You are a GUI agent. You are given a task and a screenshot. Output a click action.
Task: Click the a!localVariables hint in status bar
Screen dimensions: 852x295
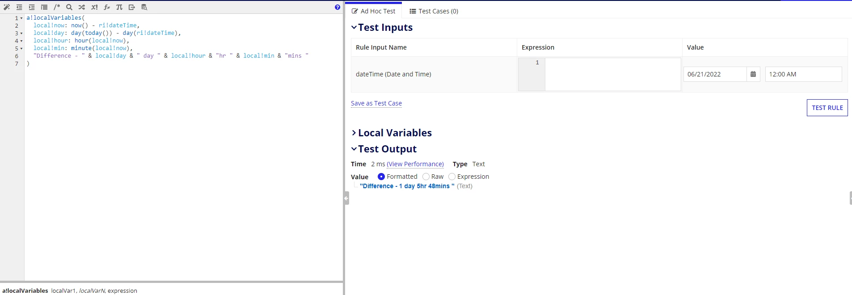pos(25,291)
